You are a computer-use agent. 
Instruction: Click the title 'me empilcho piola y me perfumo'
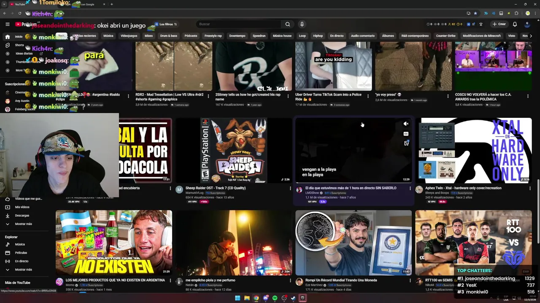pos(210,280)
